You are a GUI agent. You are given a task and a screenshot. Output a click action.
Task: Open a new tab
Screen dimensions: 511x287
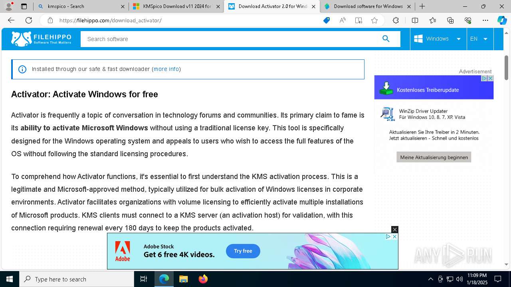422,6
